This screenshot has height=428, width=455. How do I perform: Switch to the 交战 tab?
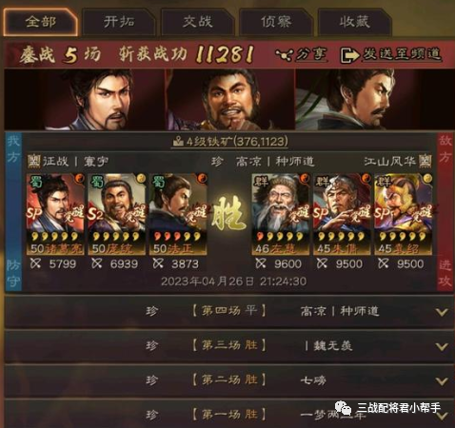point(197,22)
